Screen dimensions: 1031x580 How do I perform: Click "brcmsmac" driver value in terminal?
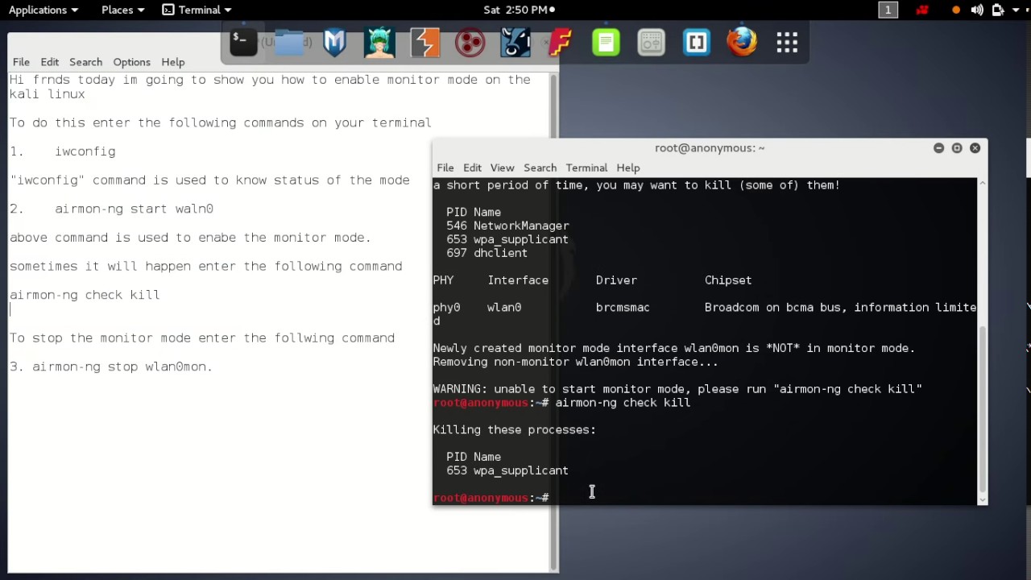pyautogui.click(x=623, y=307)
